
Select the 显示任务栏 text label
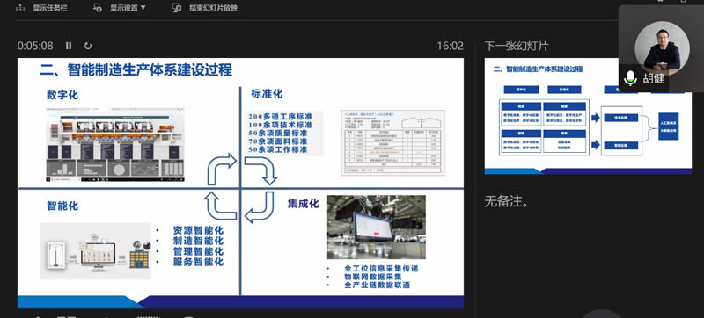click(50, 8)
